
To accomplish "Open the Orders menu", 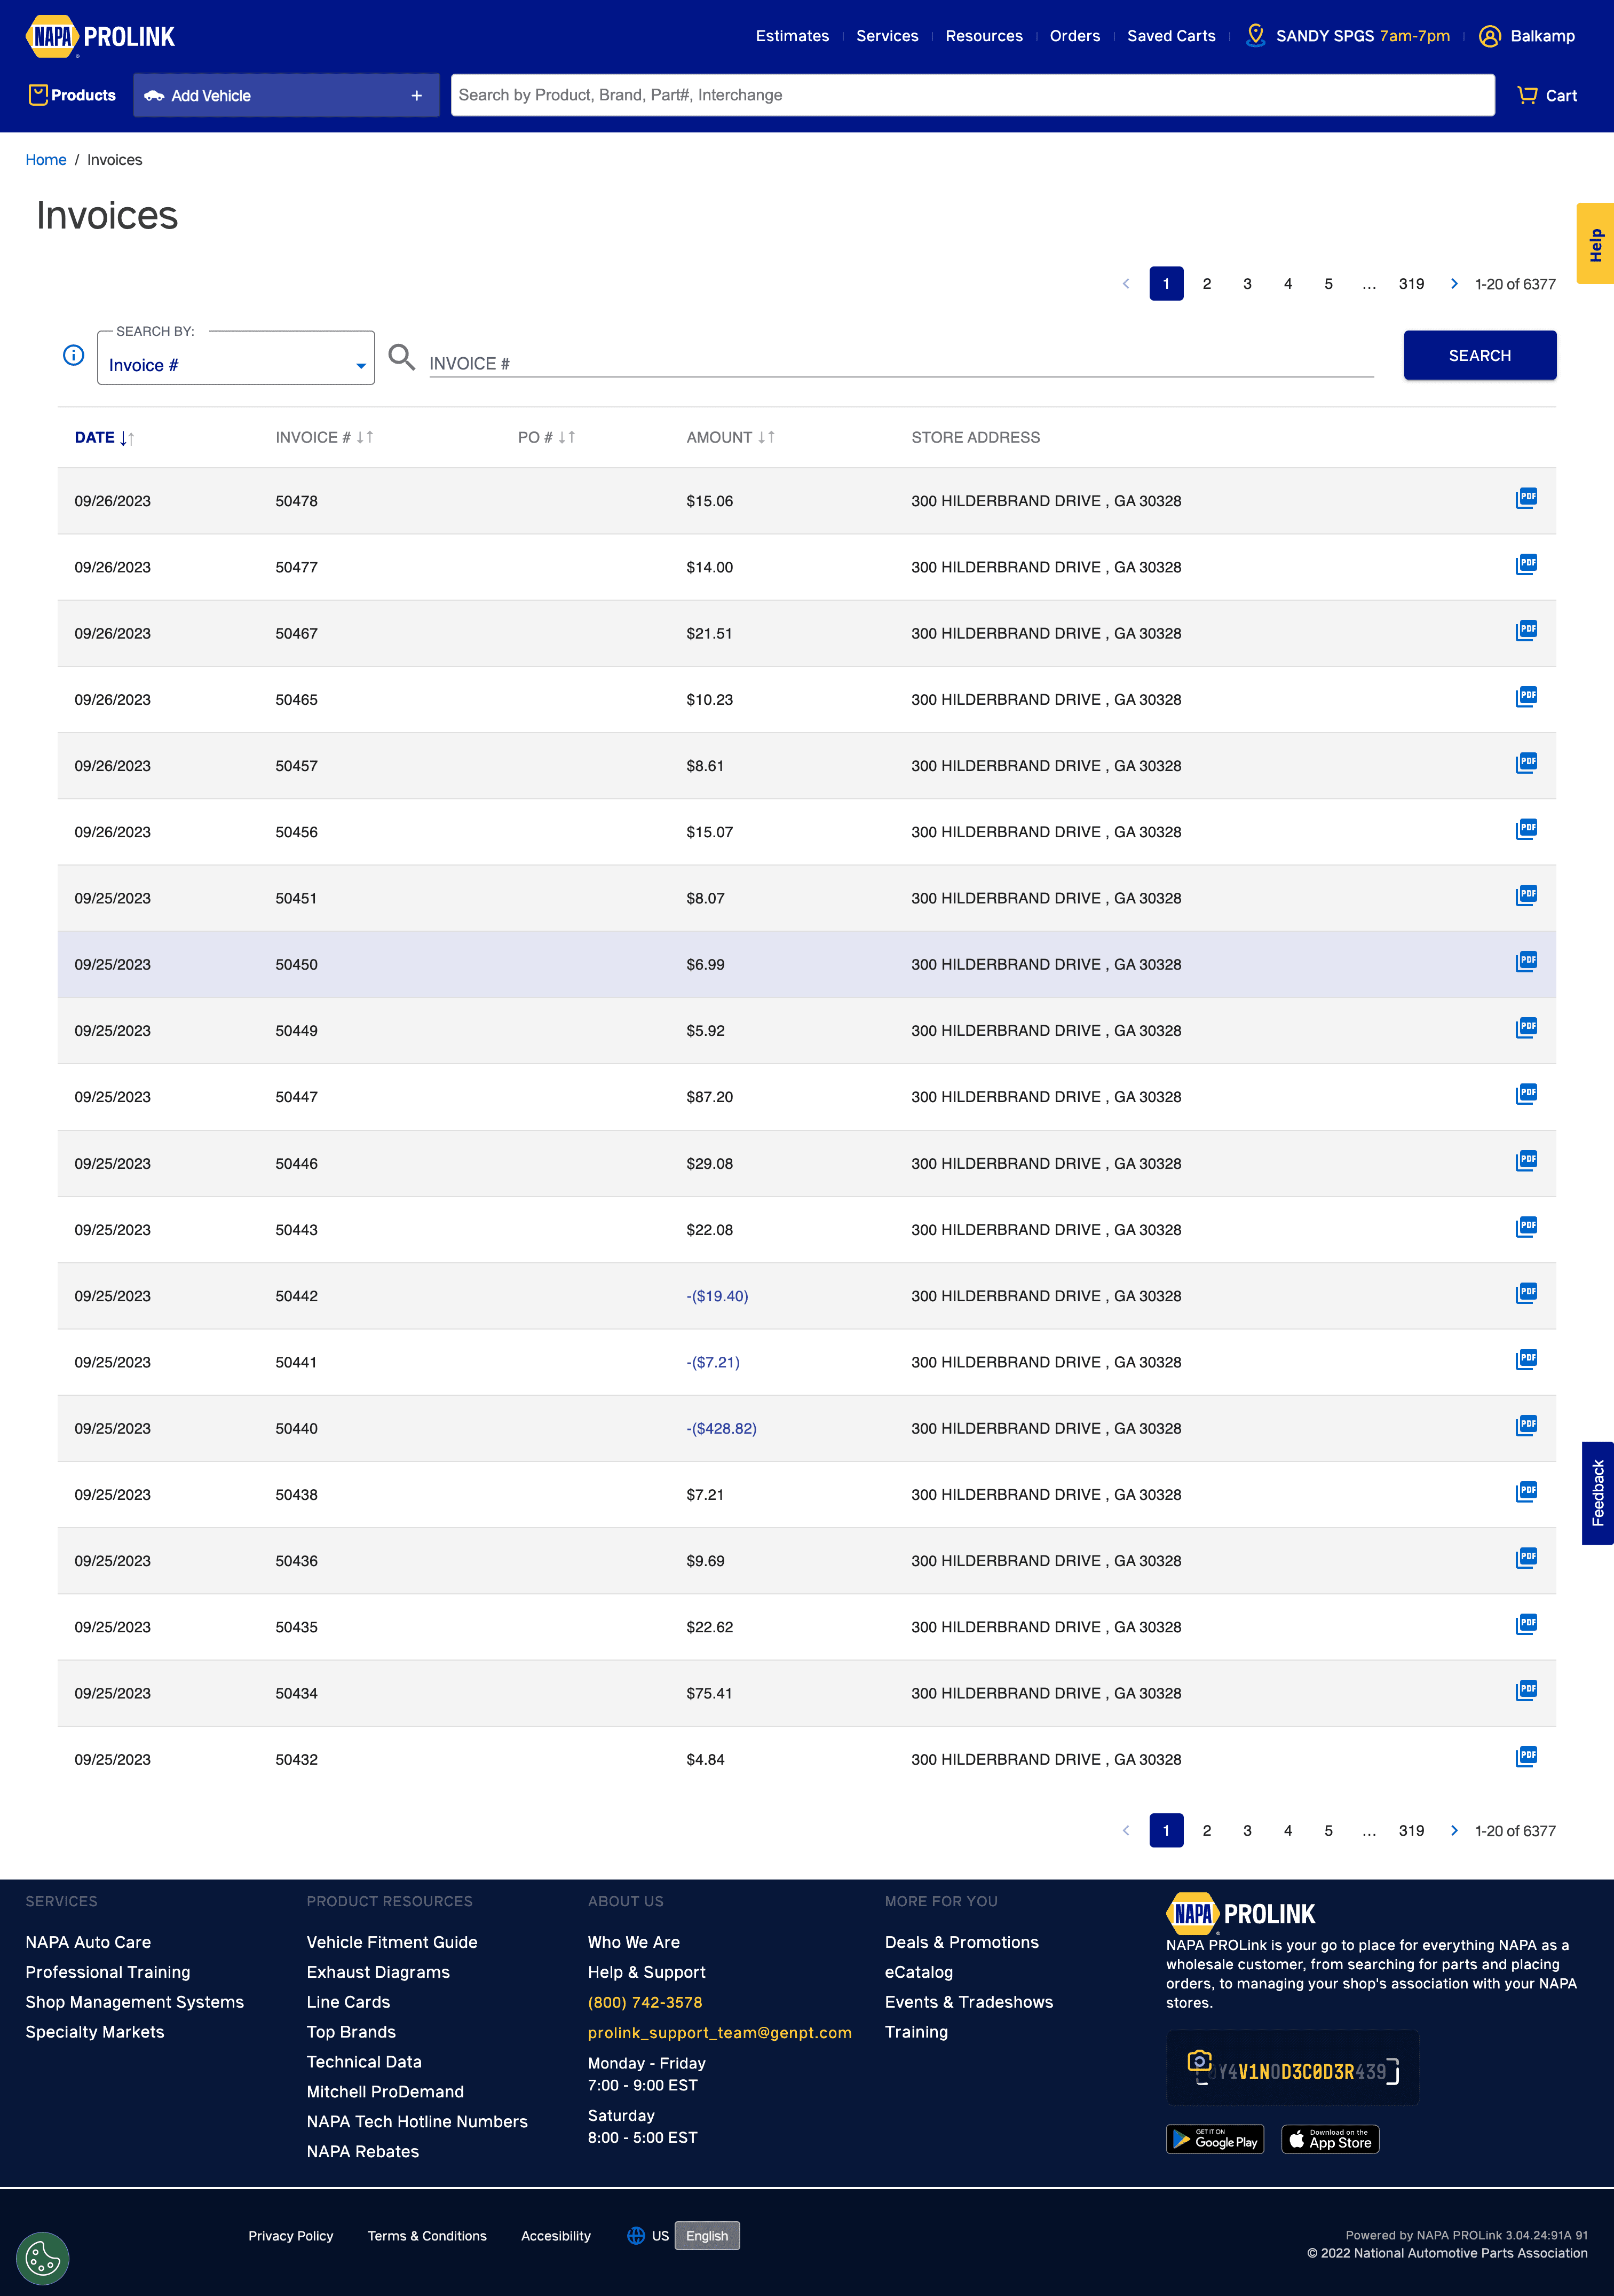I will click(1074, 36).
